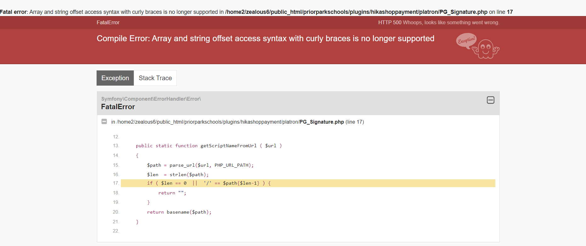Click the PG_Signature.php file path in trace
This screenshot has height=246, width=586.
tap(238, 122)
